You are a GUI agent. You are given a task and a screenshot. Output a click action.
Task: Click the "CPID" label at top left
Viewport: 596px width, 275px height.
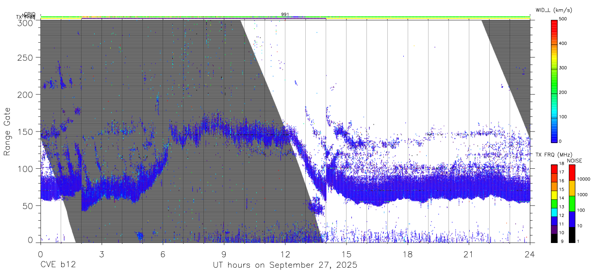[30, 14]
